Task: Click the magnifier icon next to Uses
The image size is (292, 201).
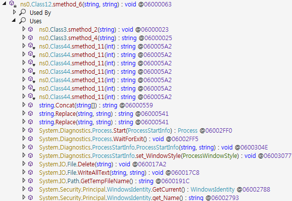Action: [23, 20]
